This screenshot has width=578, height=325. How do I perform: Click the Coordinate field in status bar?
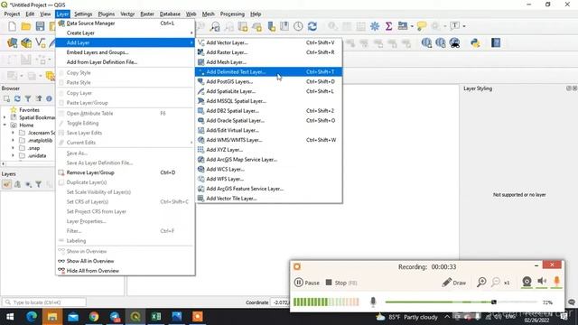280,302
